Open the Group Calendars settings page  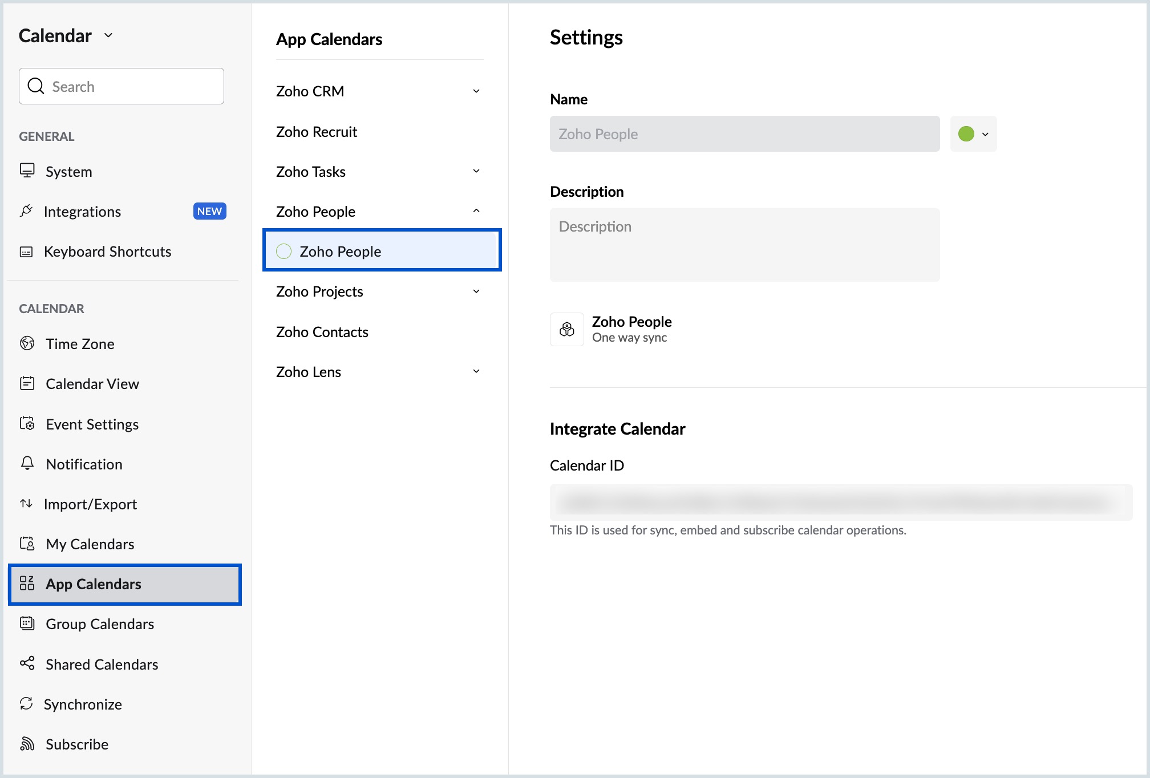(100, 624)
